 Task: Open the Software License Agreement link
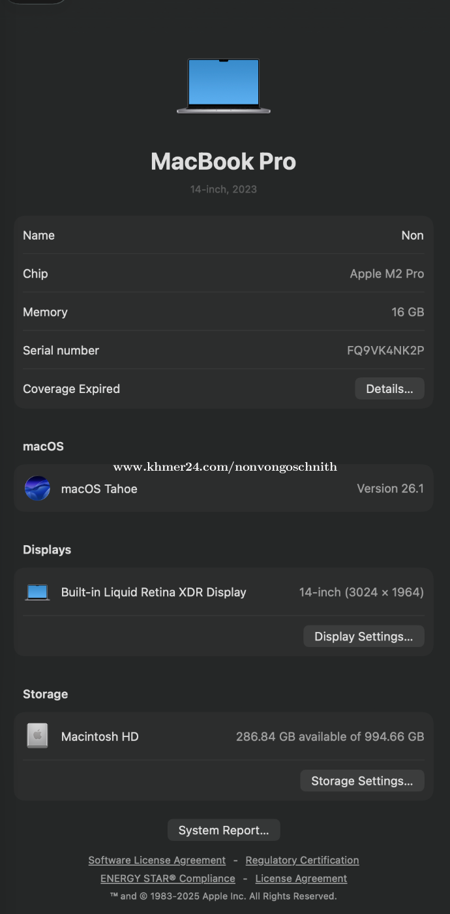pyautogui.click(x=157, y=860)
